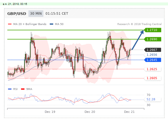Click the Research © 2018 Trading Central credit
The image size is (168, 121).
[x=140, y=24]
